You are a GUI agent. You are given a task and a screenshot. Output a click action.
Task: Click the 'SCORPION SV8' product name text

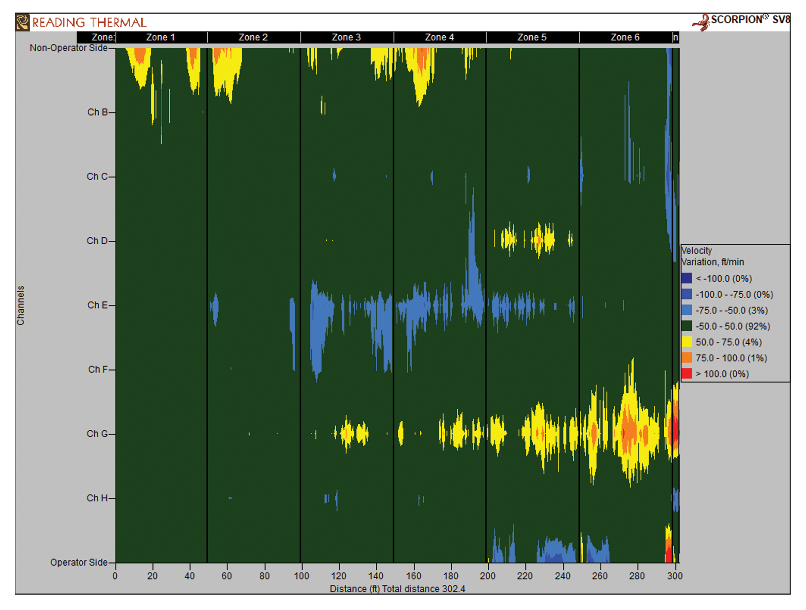click(750, 20)
